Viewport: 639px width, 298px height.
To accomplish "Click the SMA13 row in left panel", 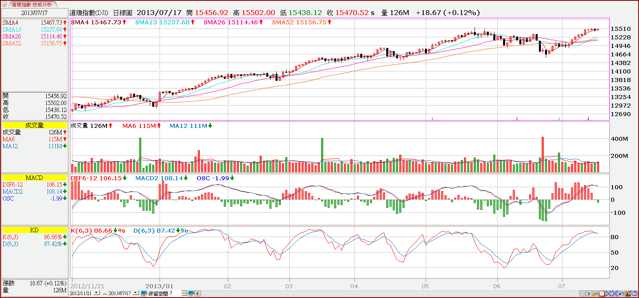I will [x=35, y=30].
